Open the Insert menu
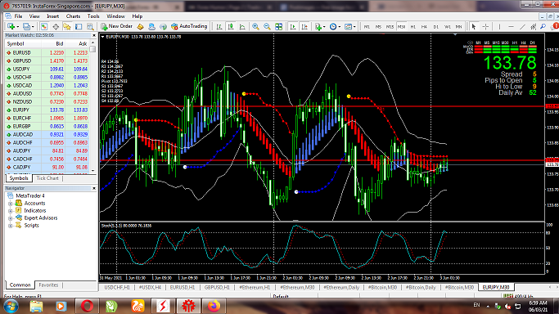The image size is (559, 314). [52, 16]
